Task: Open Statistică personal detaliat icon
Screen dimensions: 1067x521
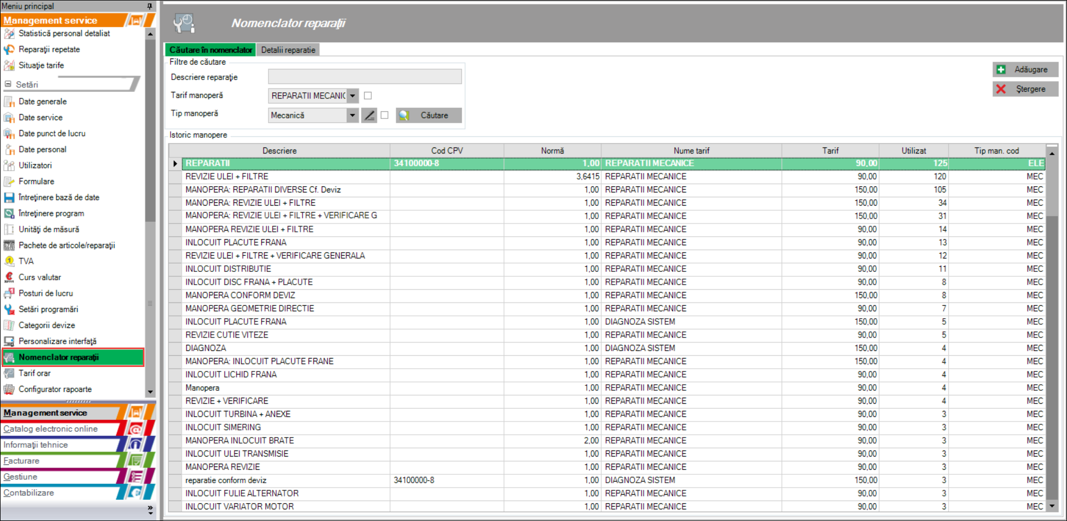Action: 9,33
